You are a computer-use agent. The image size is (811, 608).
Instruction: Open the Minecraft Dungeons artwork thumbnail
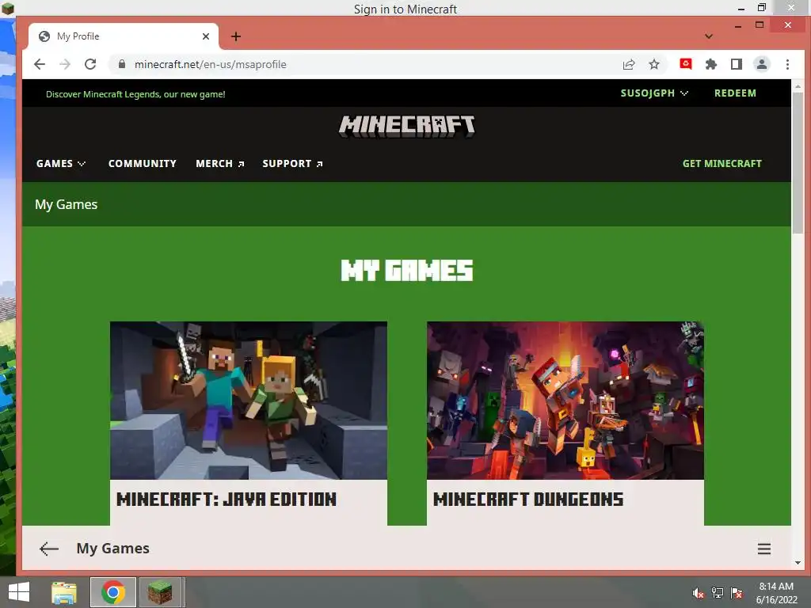pos(565,400)
